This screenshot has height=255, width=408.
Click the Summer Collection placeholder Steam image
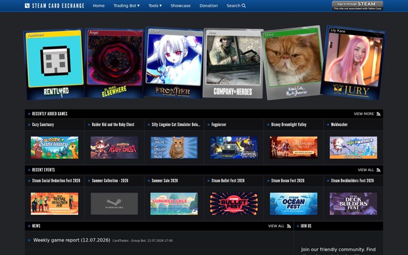pyautogui.click(x=114, y=204)
